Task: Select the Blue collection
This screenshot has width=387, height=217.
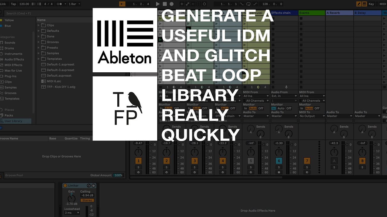Action: [x=8, y=26]
